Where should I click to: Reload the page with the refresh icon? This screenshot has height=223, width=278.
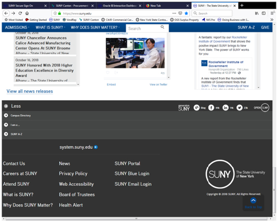(20, 13)
